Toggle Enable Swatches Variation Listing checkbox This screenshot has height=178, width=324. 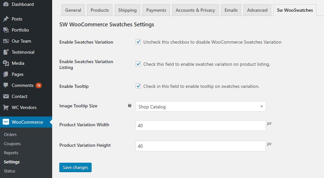(x=138, y=64)
